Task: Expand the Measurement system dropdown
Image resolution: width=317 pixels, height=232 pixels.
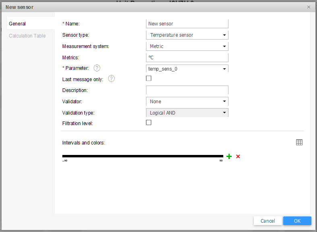Action: point(187,46)
